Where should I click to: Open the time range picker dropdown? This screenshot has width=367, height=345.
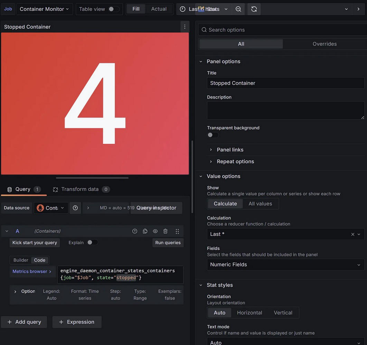click(x=204, y=9)
